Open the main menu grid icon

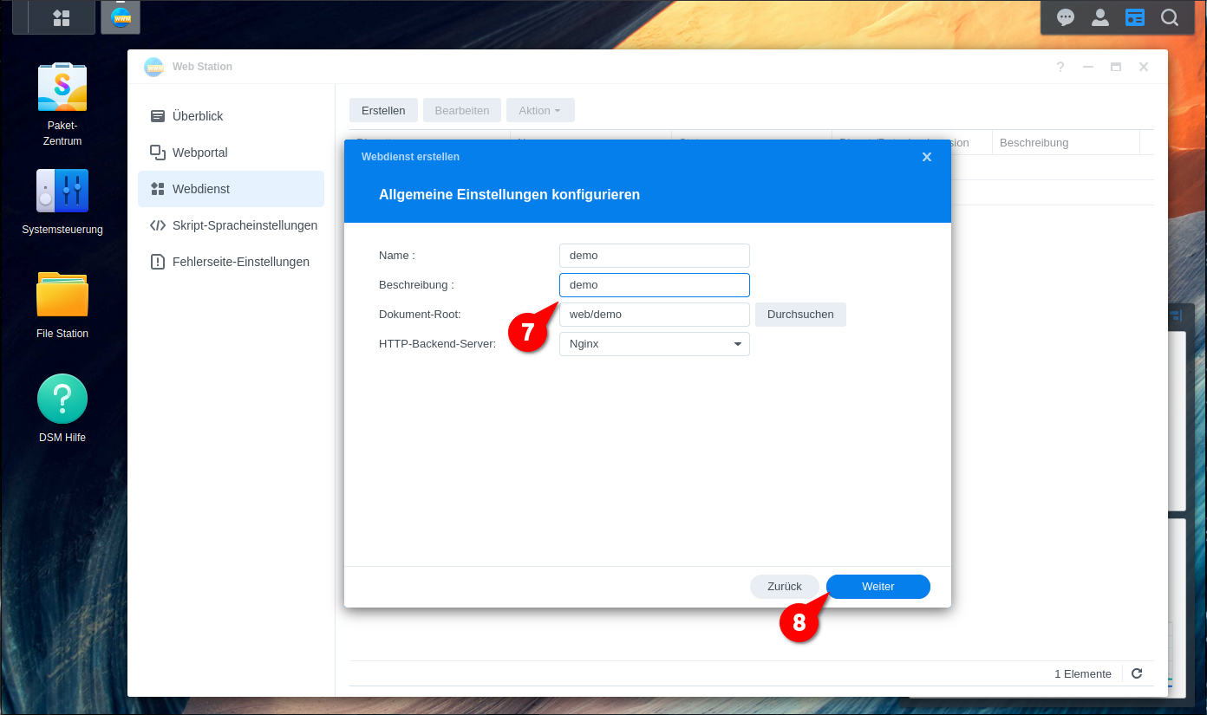(62, 17)
